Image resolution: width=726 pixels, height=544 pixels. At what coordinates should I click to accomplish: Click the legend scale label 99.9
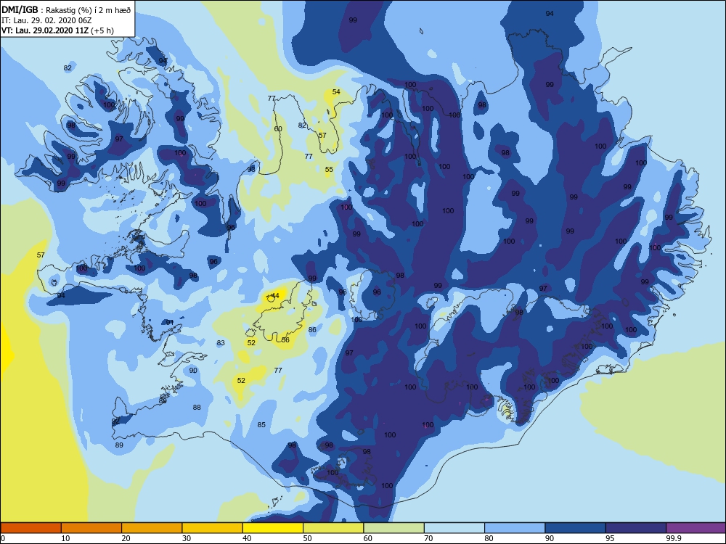coord(673,538)
